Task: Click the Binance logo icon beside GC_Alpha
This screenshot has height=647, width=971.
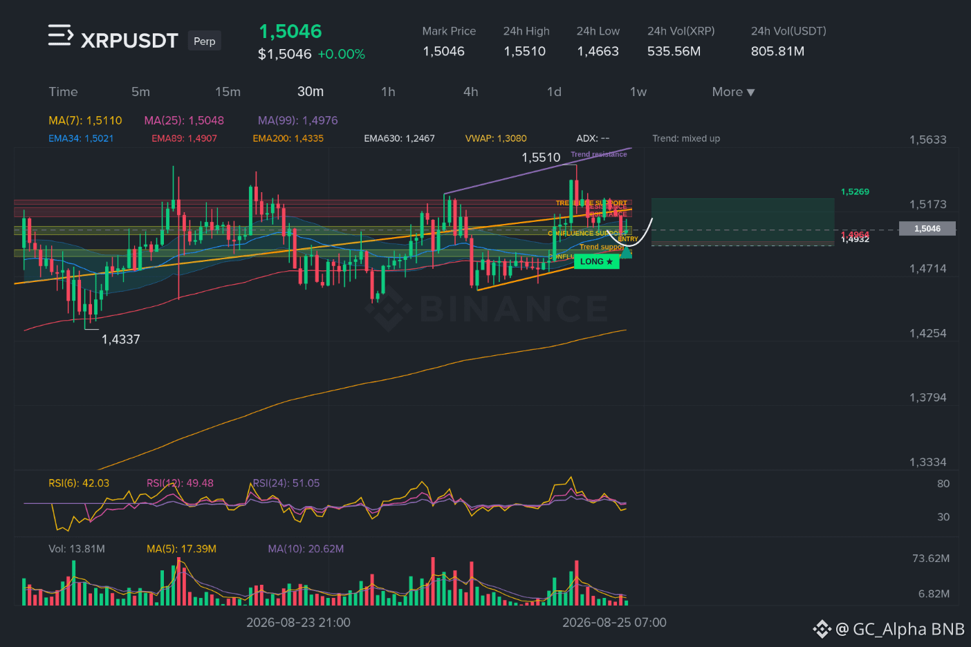Action: (x=822, y=629)
